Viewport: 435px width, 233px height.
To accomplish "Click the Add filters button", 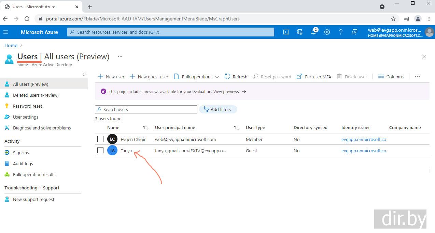I will (218, 109).
